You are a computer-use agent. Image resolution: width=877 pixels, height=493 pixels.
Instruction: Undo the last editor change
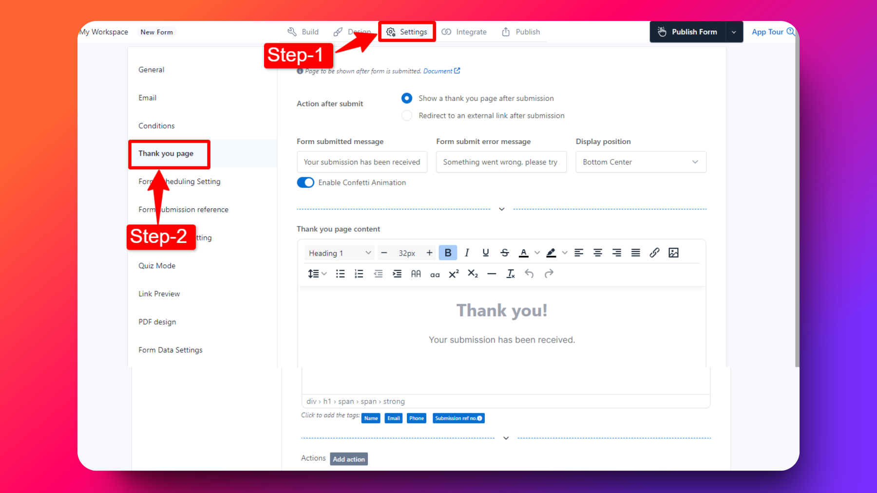pyautogui.click(x=530, y=274)
